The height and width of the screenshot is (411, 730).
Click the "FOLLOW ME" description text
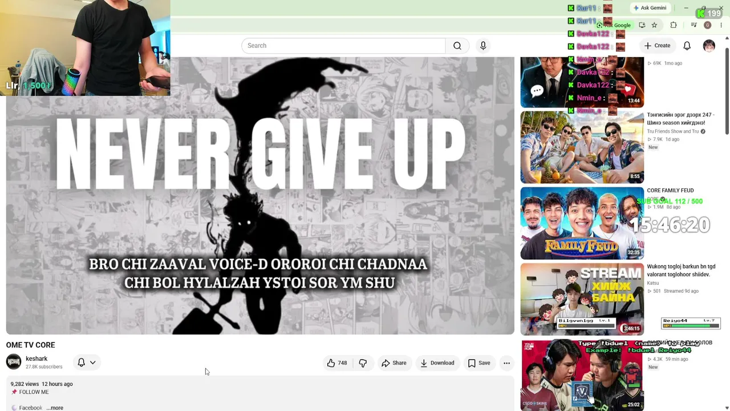click(x=34, y=392)
